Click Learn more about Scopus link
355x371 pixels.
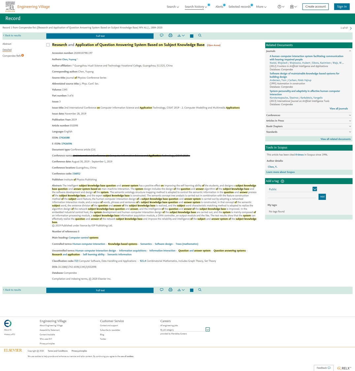[x=280, y=172]
